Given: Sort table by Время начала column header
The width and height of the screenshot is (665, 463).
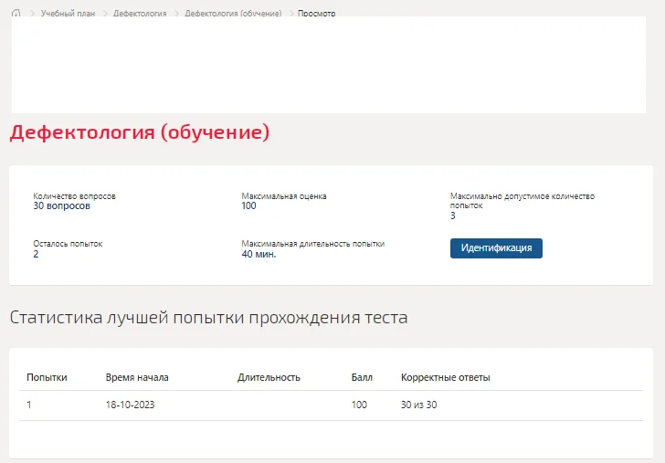Looking at the screenshot, I should point(137,377).
